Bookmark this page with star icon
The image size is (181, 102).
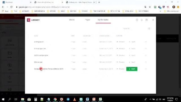pos(150,7)
